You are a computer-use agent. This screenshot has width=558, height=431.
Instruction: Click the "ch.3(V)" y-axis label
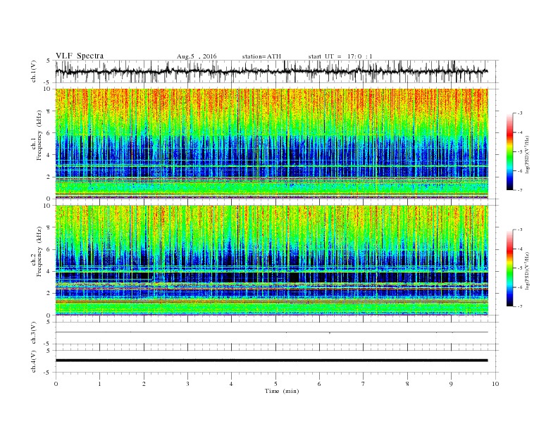pyautogui.click(x=34, y=333)
